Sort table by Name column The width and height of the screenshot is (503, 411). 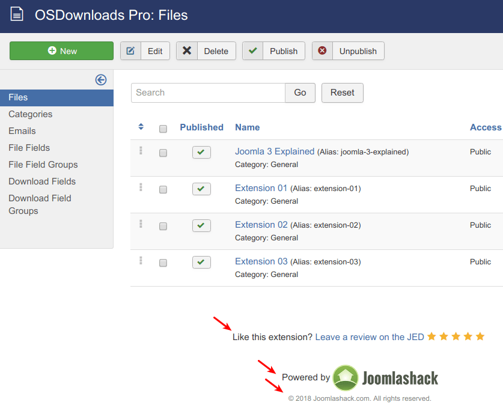tap(248, 127)
